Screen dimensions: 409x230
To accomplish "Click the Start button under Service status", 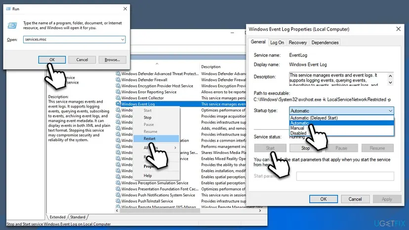I will click(270, 148).
